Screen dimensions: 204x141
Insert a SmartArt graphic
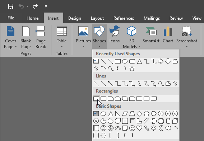click(x=151, y=34)
